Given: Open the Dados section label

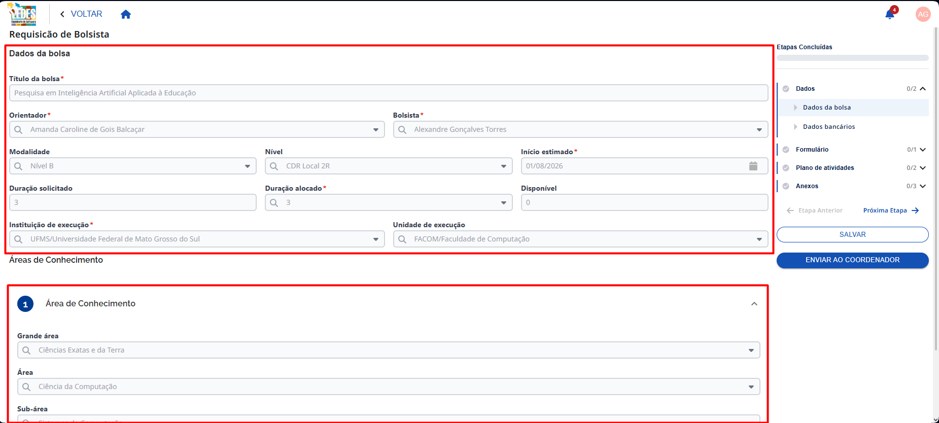Looking at the screenshot, I should click(805, 89).
